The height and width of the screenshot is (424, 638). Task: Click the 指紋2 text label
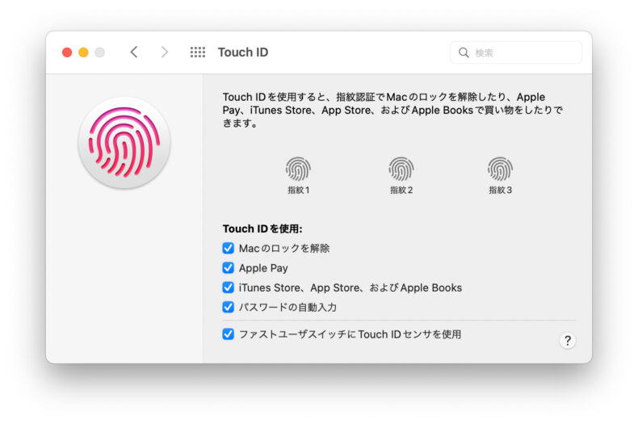pos(401,191)
